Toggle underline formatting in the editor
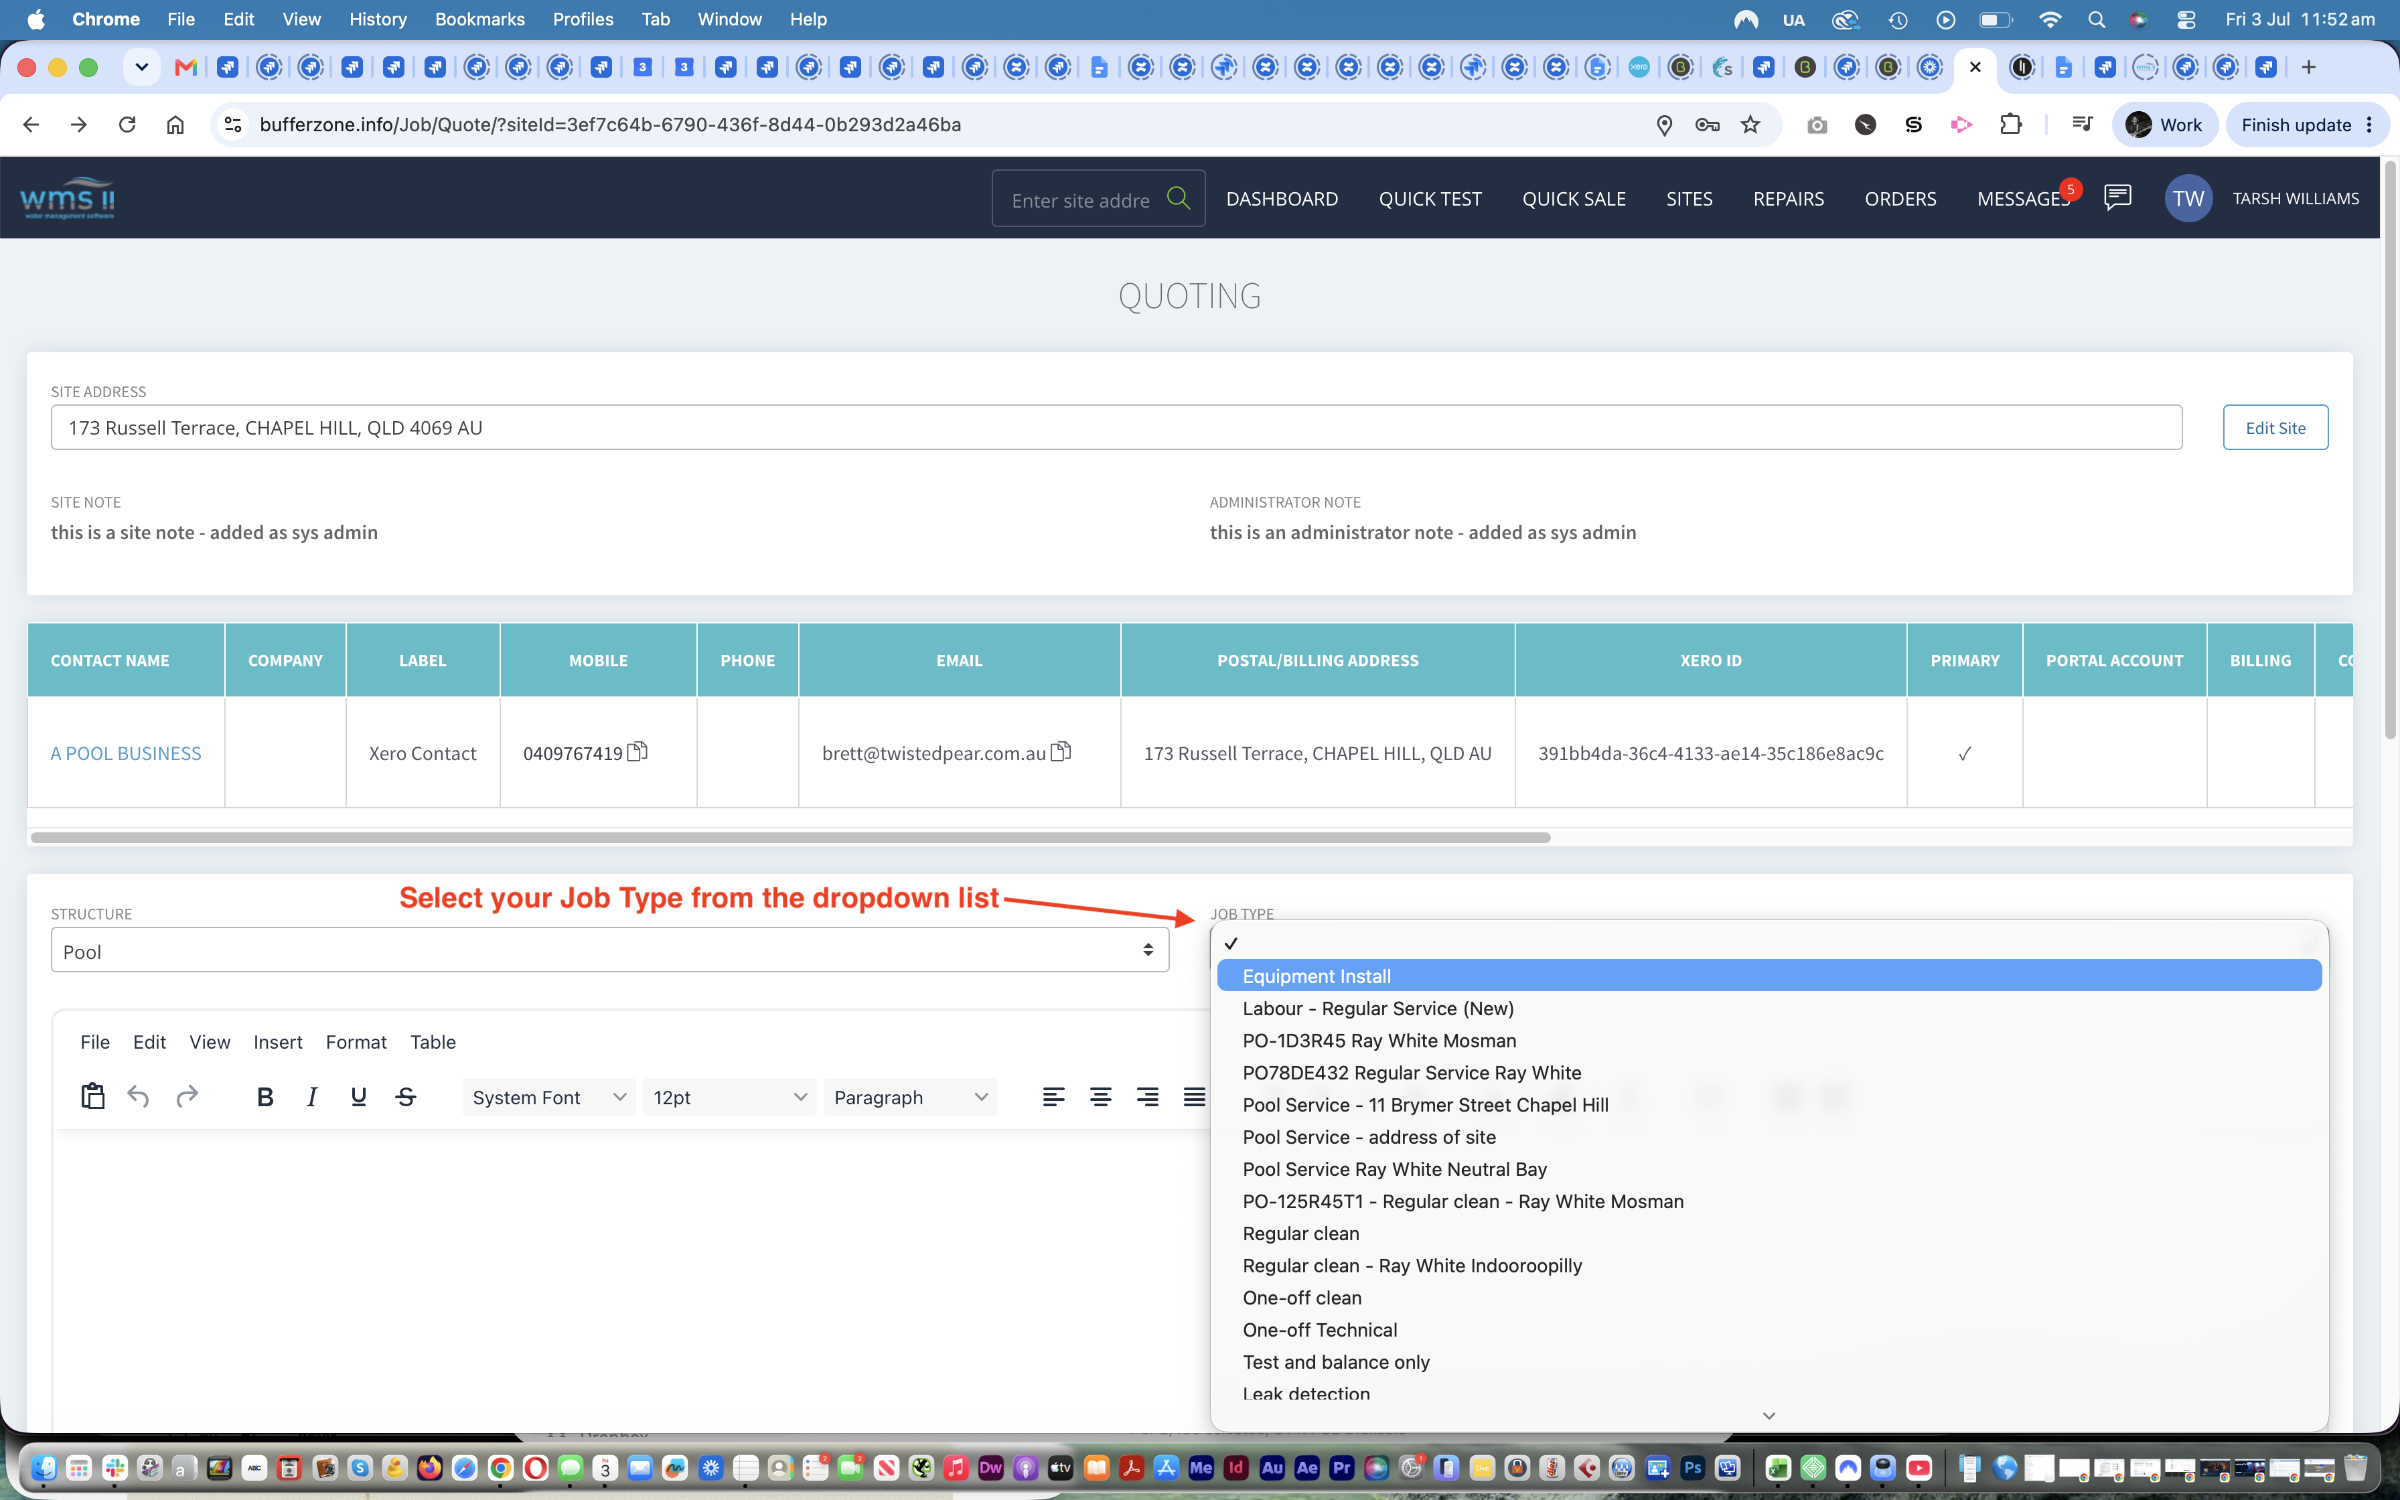The image size is (2400, 1500). (x=359, y=1098)
